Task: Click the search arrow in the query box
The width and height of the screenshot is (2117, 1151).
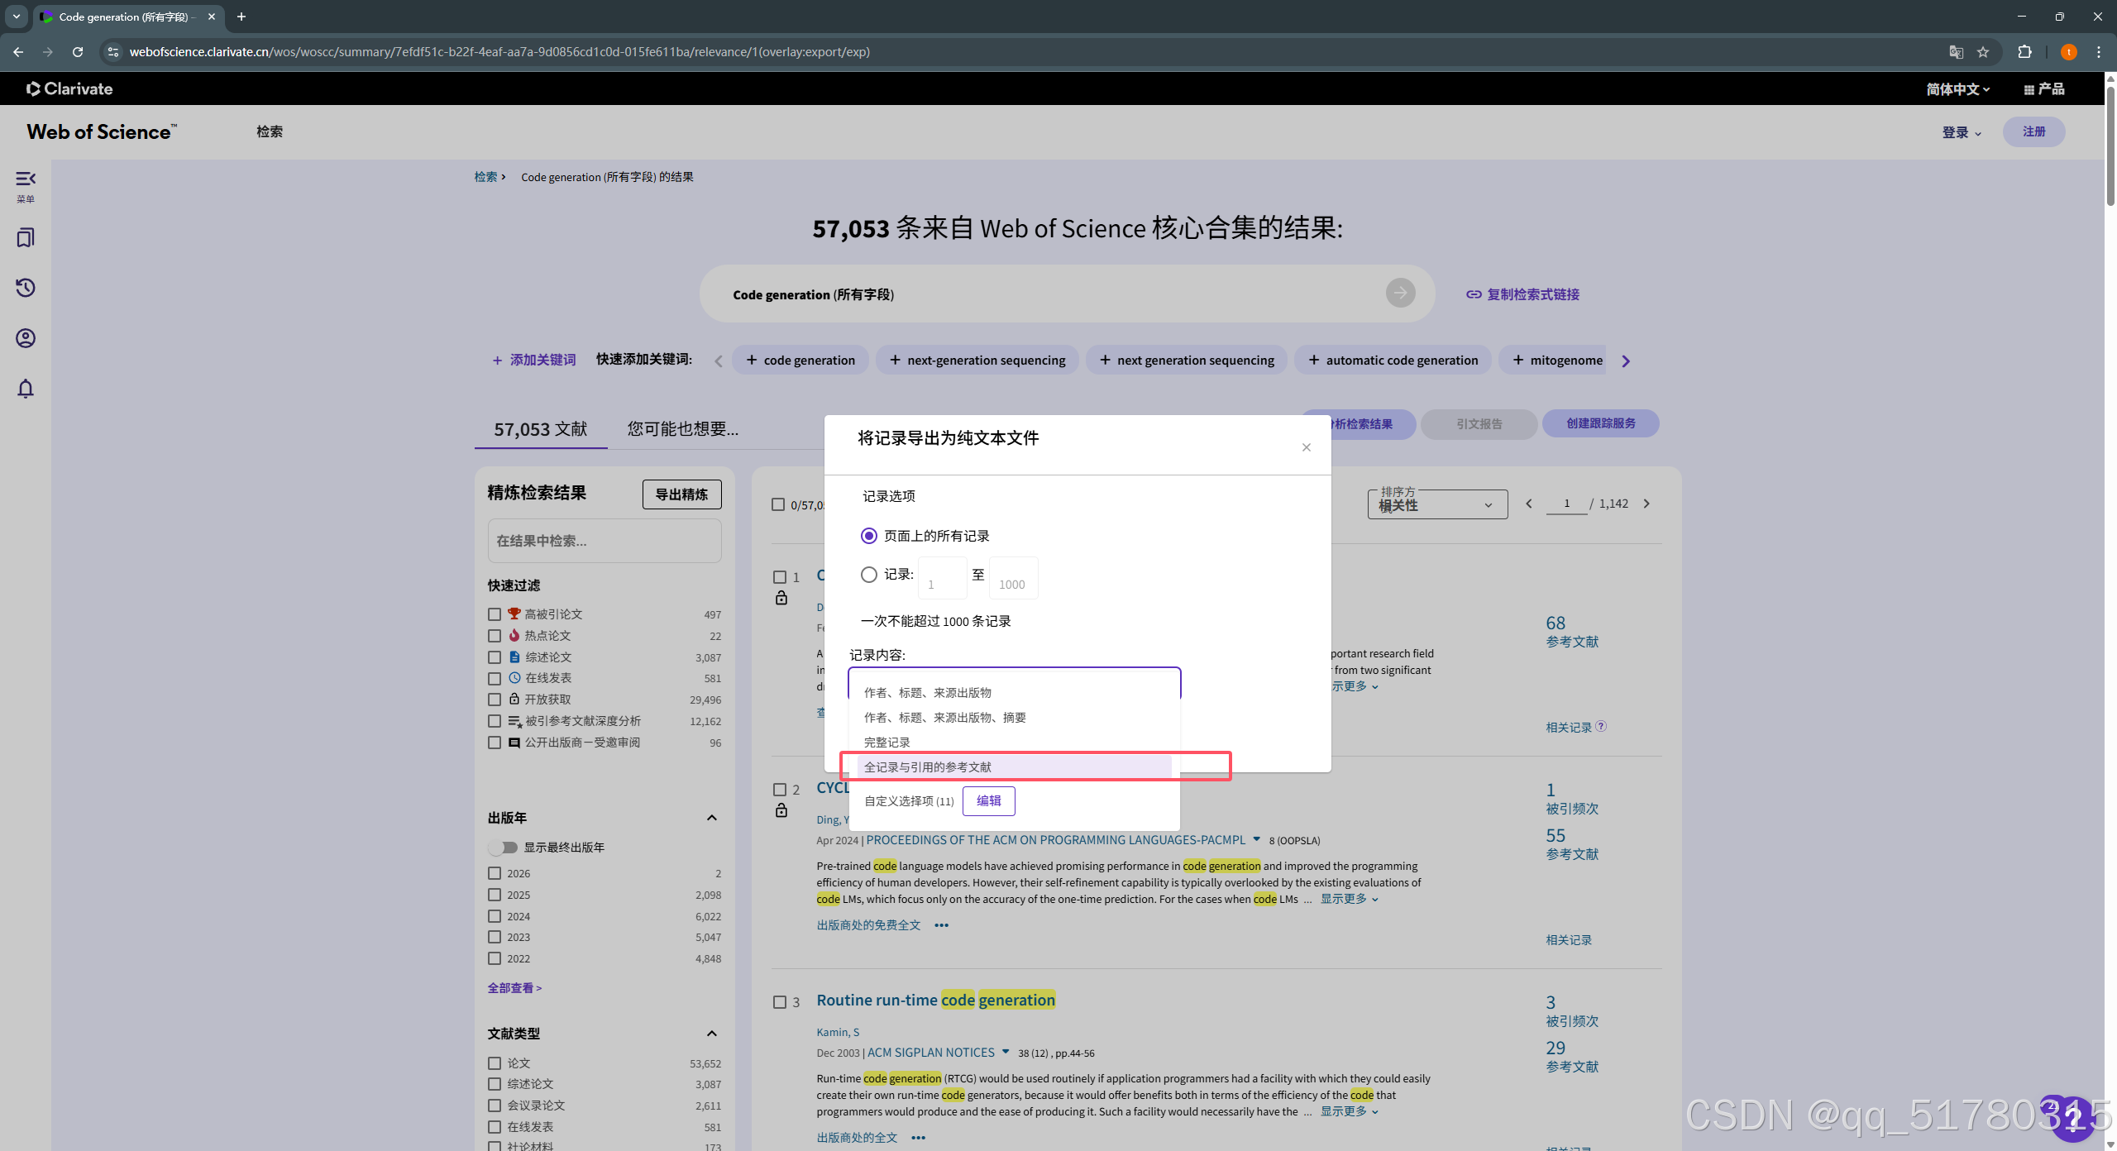Action: click(1400, 293)
